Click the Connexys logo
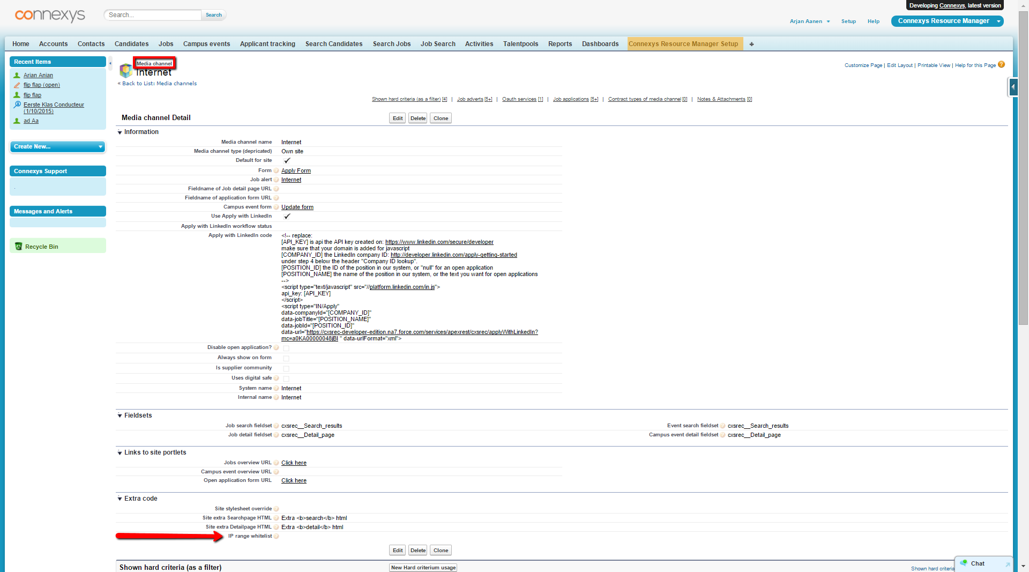The height and width of the screenshot is (572, 1029). coord(50,15)
